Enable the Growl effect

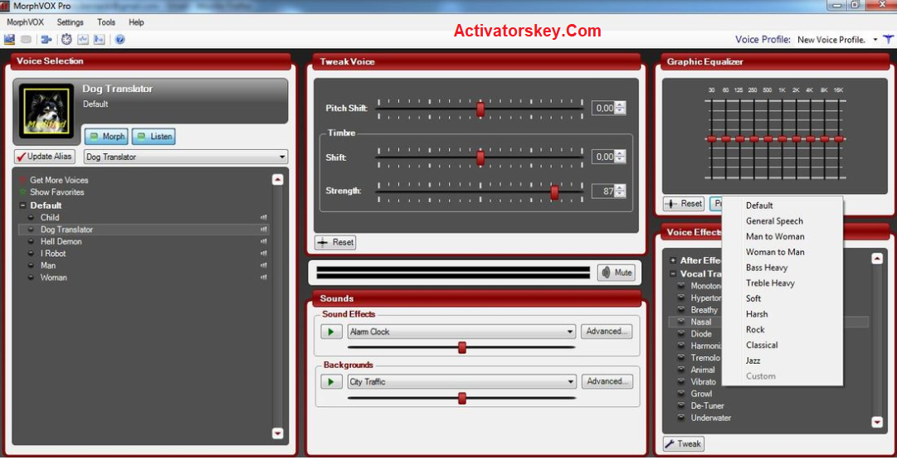click(701, 394)
